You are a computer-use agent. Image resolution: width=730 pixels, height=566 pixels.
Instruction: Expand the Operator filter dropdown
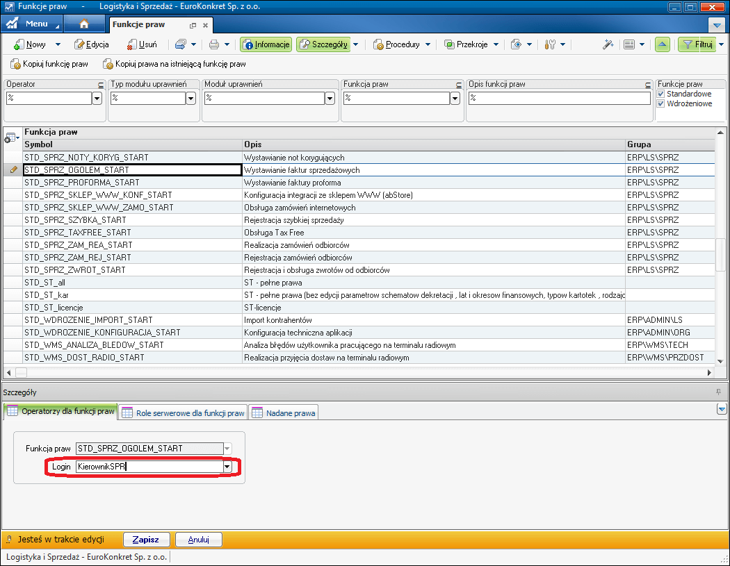[97, 99]
